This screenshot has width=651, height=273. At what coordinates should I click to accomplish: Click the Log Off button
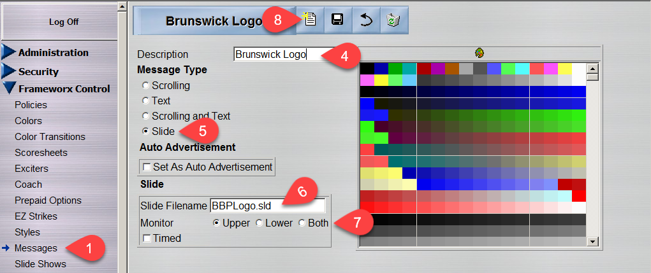click(64, 22)
